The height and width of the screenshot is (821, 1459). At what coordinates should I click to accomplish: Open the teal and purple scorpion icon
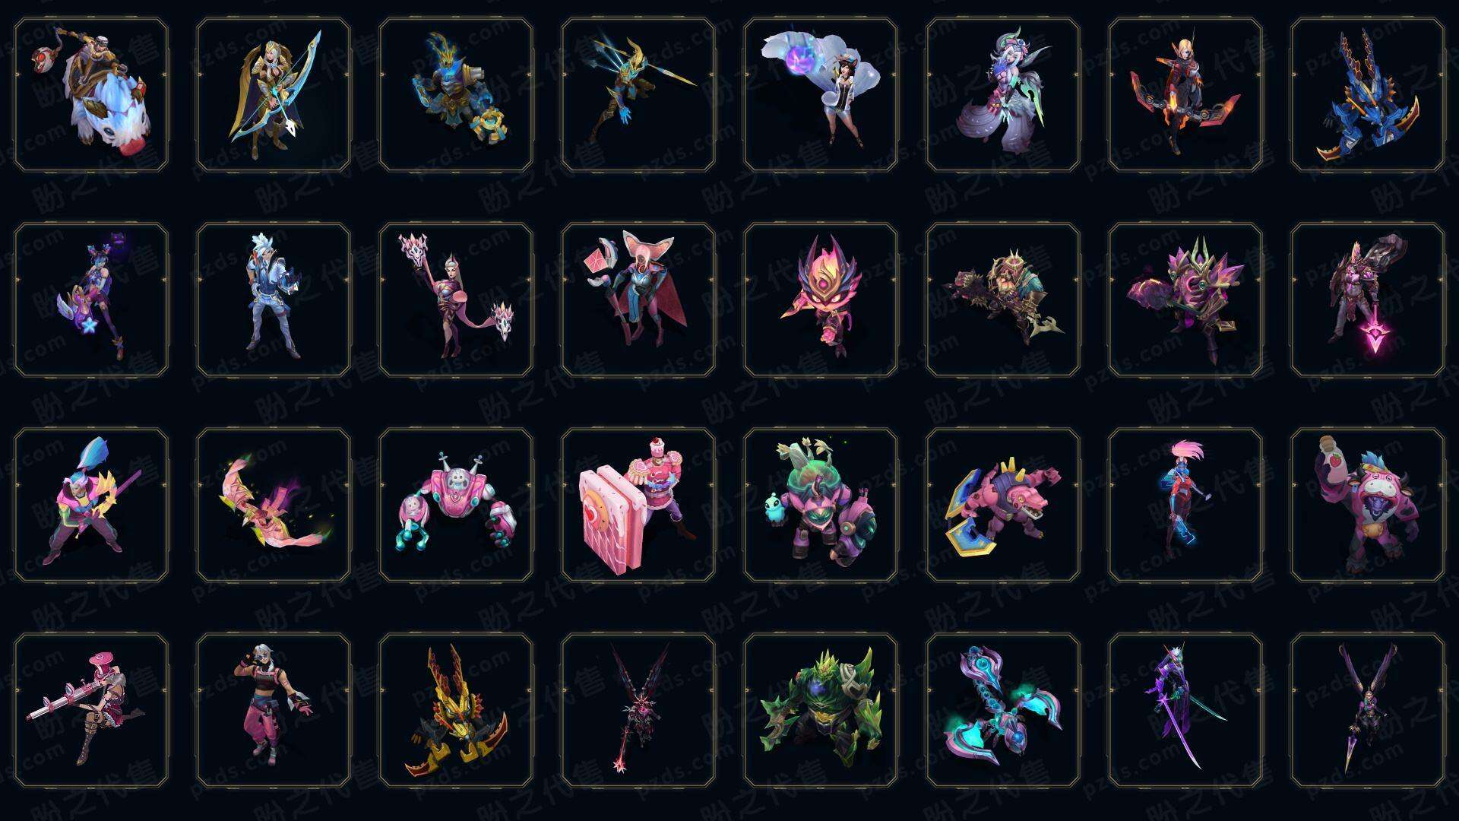[1003, 710]
